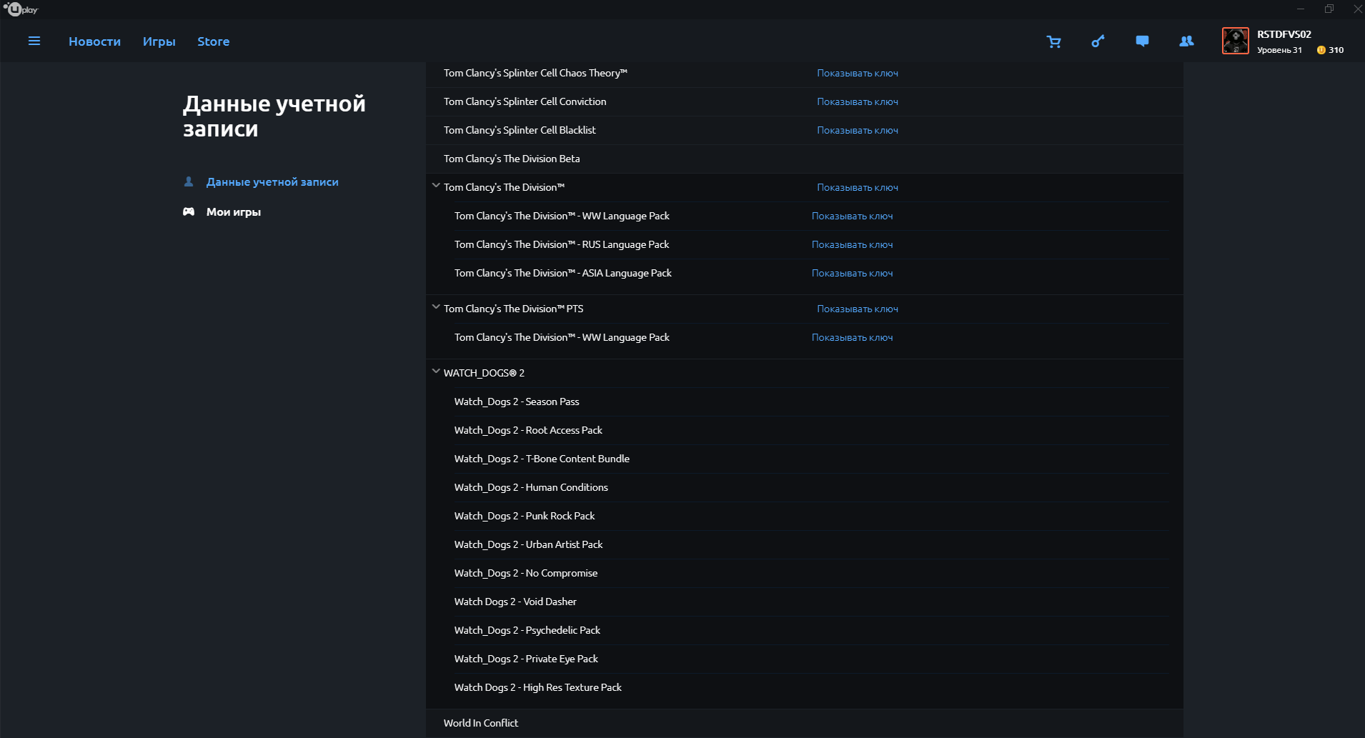The height and width of the screenshot is (738, 1365).
Task: Show key for Splinter Cell Blacklist
Action: click(x=857, y=131)
